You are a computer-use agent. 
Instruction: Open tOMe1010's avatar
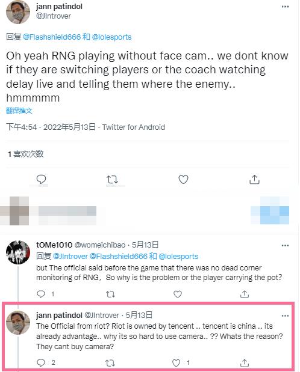[18, 252]
